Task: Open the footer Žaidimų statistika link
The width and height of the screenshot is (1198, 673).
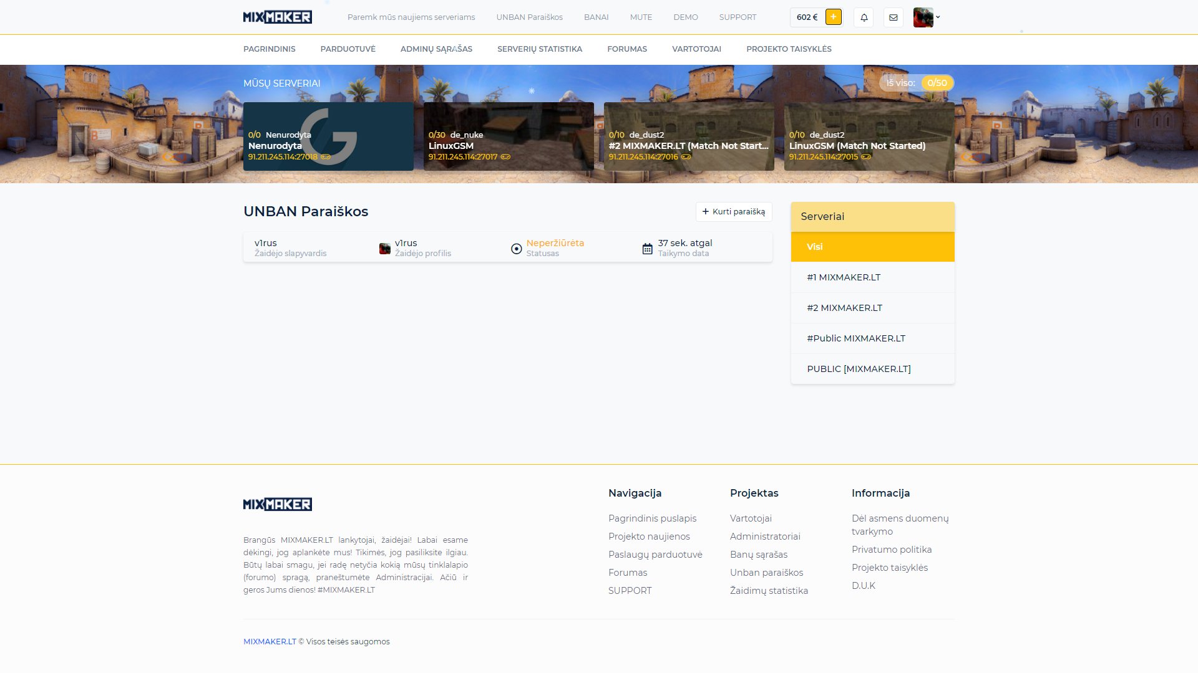Action: pos(769,591)
